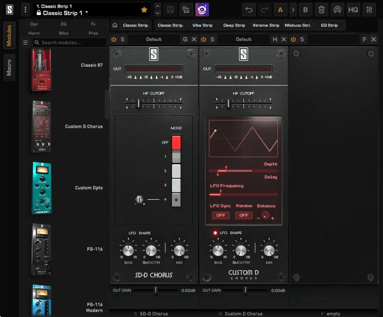Select the B comparison slot
This screenshot has height=317, width=383.
[x=305, y=10]
